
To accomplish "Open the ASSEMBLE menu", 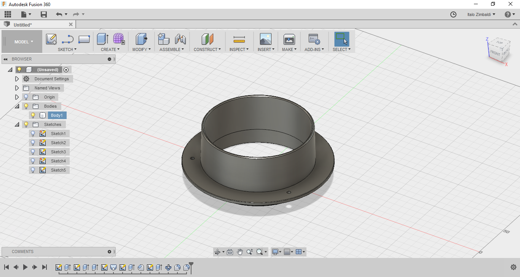I will click(172, 49).
